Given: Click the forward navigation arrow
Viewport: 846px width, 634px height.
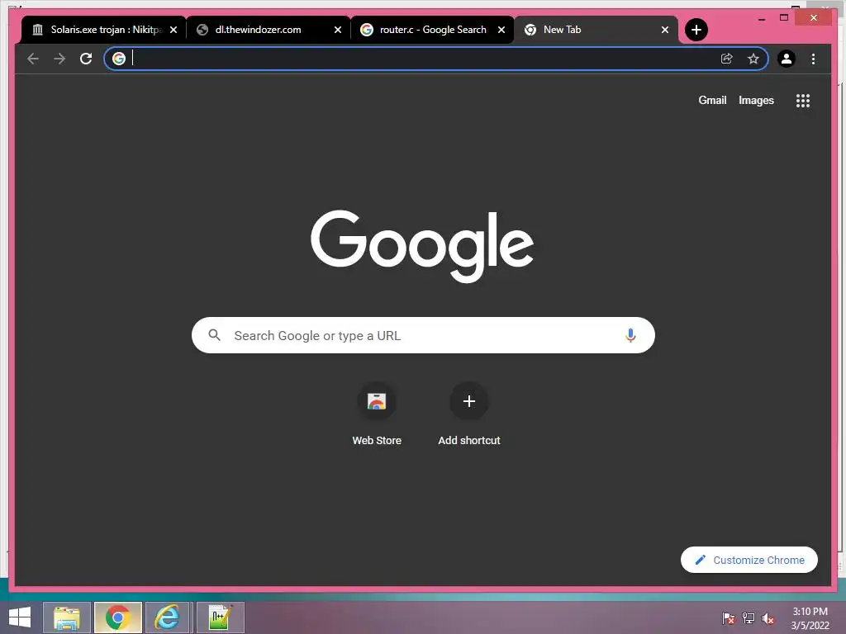Looking at the screenshot, I should click(x=59, y=59).
